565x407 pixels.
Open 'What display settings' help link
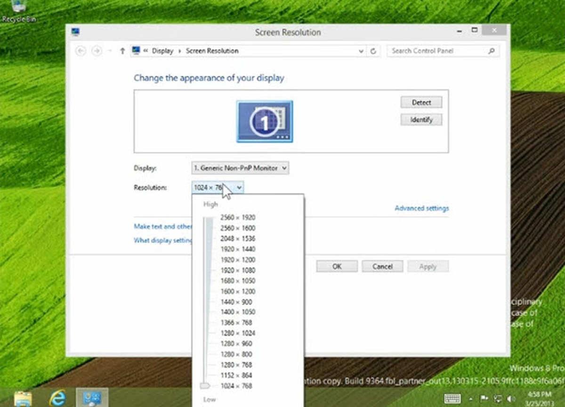tap(163, 240)
